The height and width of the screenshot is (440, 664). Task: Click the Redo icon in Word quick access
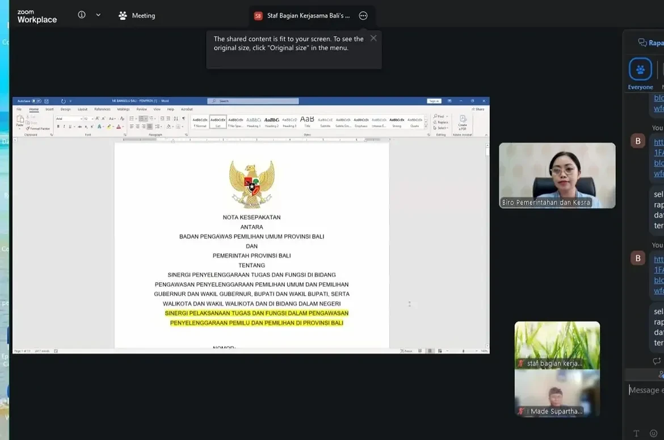tap(64, 101)
